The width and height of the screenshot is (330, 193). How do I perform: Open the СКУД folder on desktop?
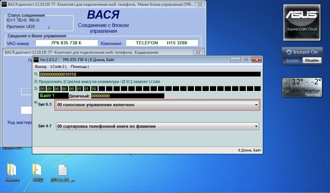point(38,172)
